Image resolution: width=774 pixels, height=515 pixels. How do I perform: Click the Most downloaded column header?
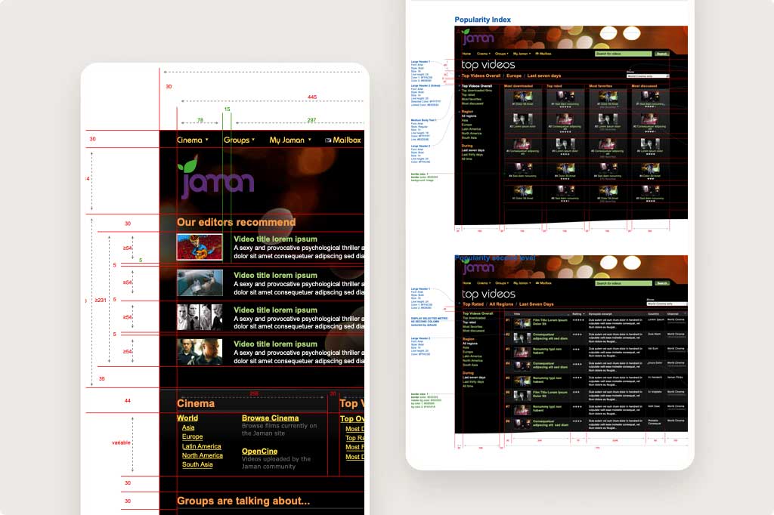point(519,86)
